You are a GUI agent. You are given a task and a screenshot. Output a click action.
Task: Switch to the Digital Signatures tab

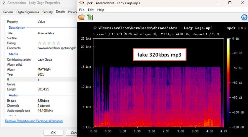(x=28, y=12)
